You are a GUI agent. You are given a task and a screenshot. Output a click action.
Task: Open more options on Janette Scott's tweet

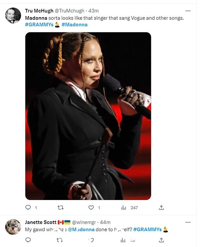pos(188,222)
